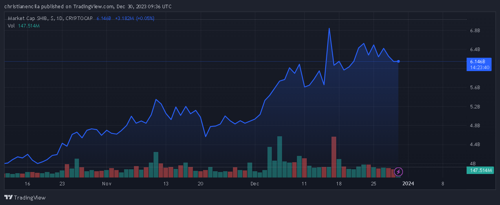The height and width of the screenshot is (205, 500).
Task: Click the 5.2B price axis label
Action: pos(475,107)
